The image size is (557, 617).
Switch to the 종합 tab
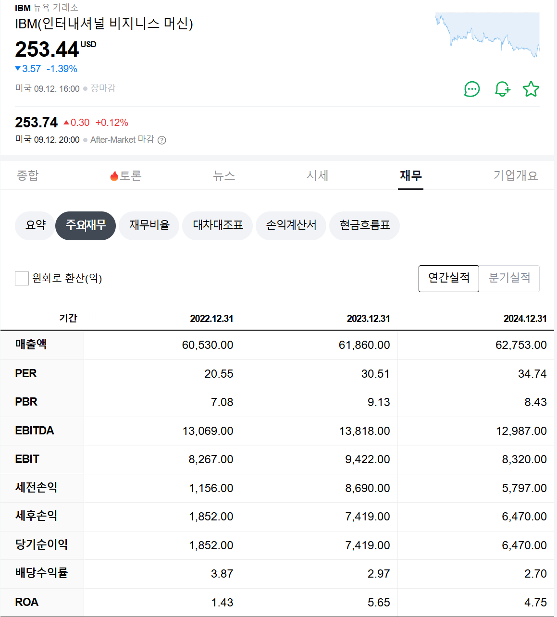pyautogui.click(x=27, y=175)
